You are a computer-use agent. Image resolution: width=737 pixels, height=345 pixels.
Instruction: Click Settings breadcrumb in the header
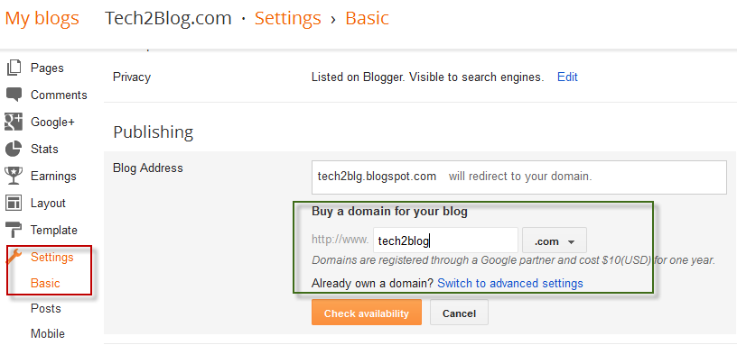(x=287, y=18)
